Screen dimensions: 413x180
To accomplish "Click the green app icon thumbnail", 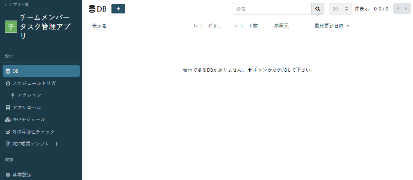I will pyautogui.click(x=11, y=27).
